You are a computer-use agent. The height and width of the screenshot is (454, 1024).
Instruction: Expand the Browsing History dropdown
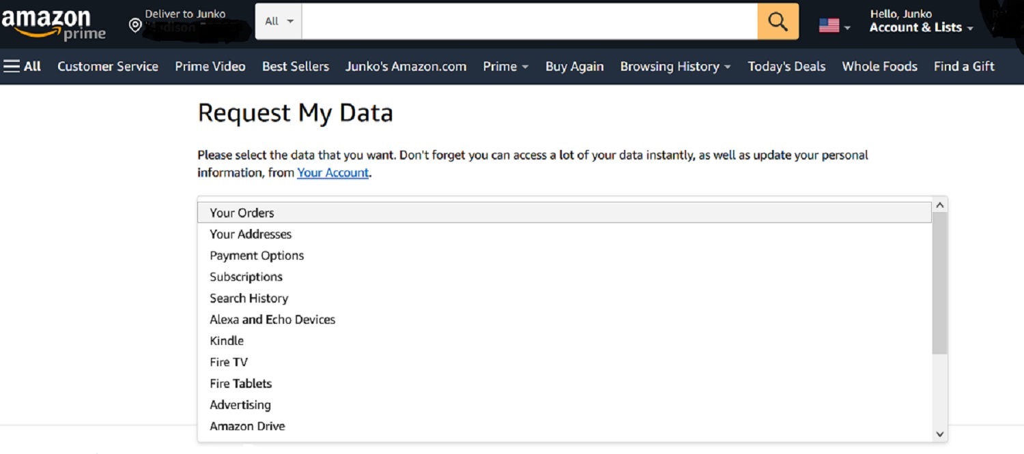674,66
